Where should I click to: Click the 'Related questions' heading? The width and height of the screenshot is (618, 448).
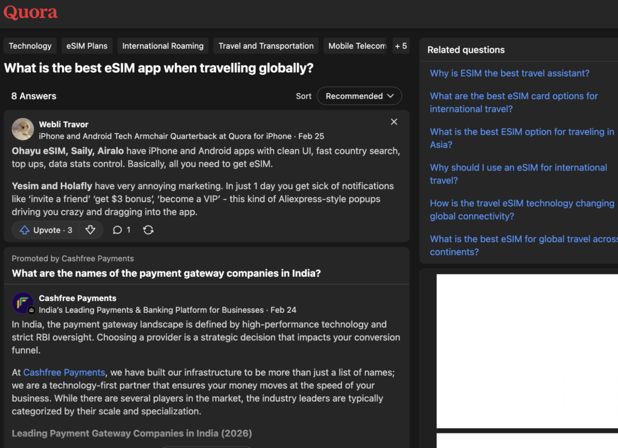[466, 50]
